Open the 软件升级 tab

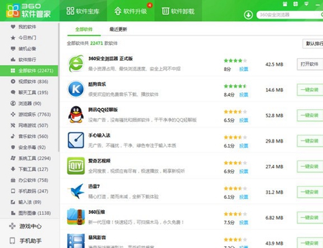pyautogui.click(x=131, y=11)
